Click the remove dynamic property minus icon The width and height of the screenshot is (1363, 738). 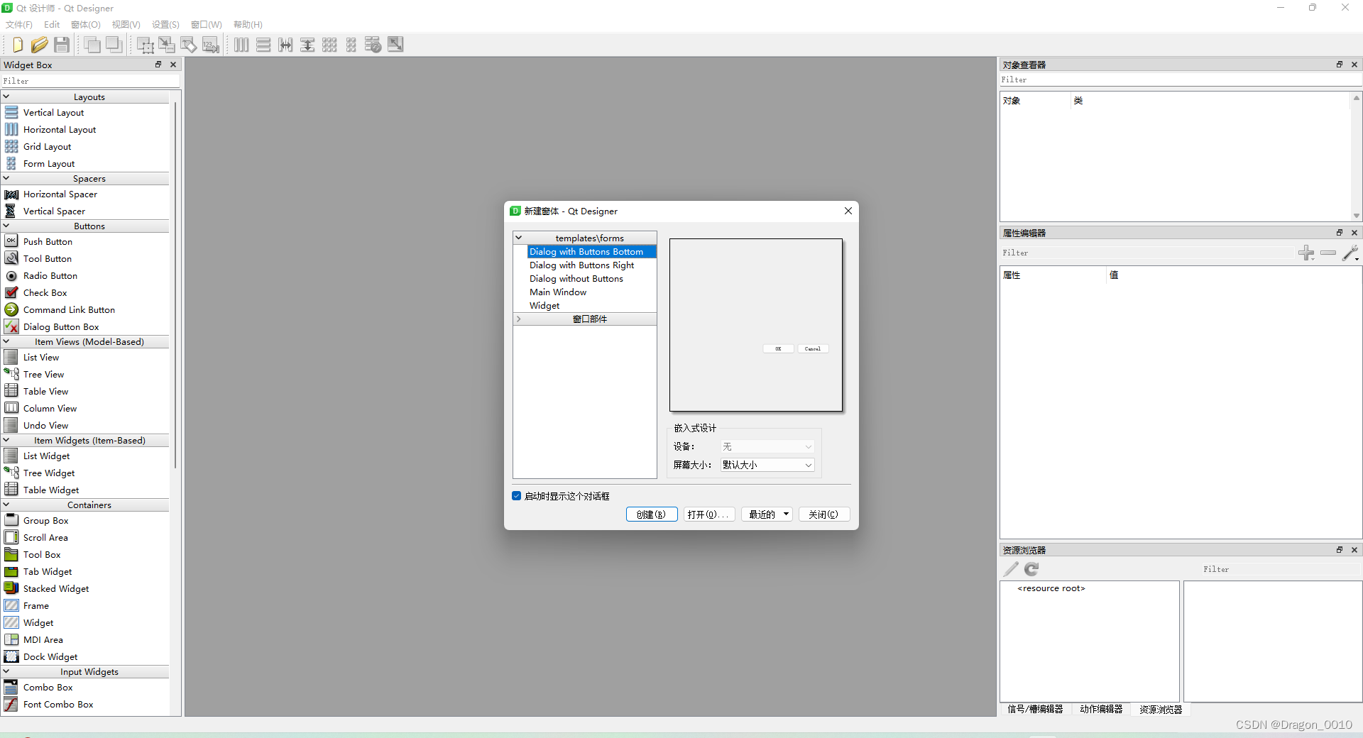(1328, 253)
